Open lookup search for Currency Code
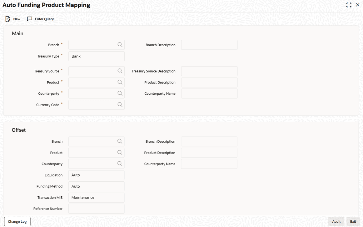 coord(120,105)
